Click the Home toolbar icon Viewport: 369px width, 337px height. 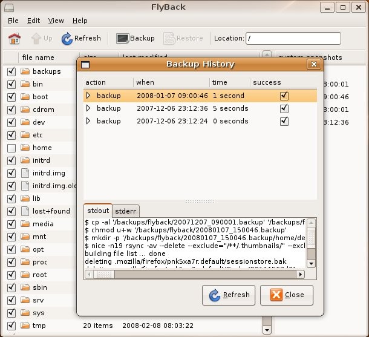point(15,38)
